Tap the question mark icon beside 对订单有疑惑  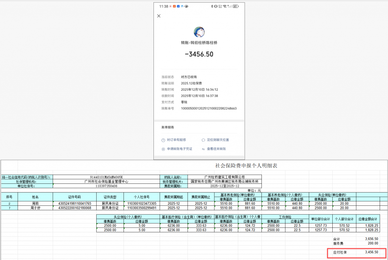(163, 140)
